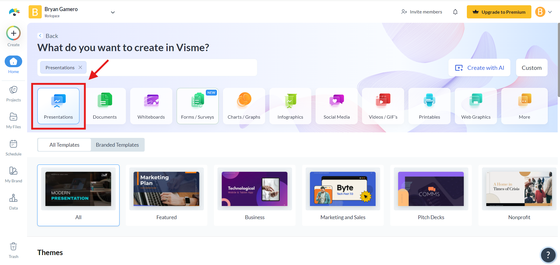Expand the user account menu chevron

point(550,12)
